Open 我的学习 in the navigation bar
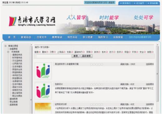This screenshot has width=162, height=114. pyautogui.click(x=103, y=37)
